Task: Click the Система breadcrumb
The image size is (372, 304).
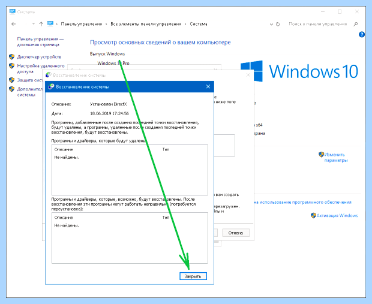Action: pos(199,24)
